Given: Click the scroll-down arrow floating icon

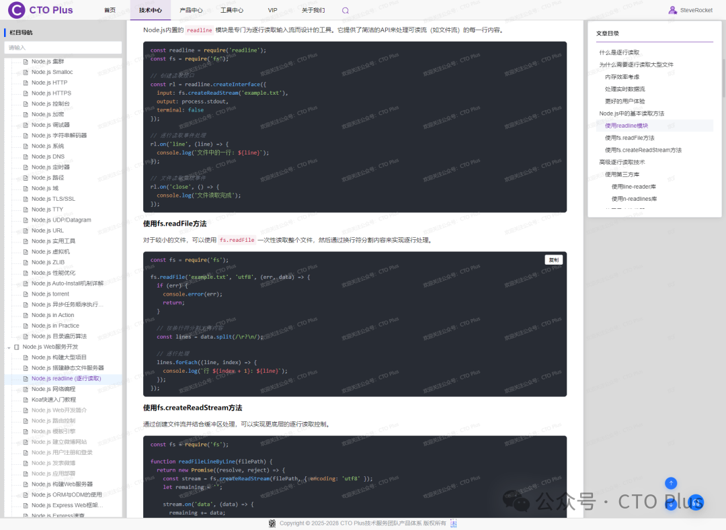Looking at the screenshot, I should click(671, 504).
